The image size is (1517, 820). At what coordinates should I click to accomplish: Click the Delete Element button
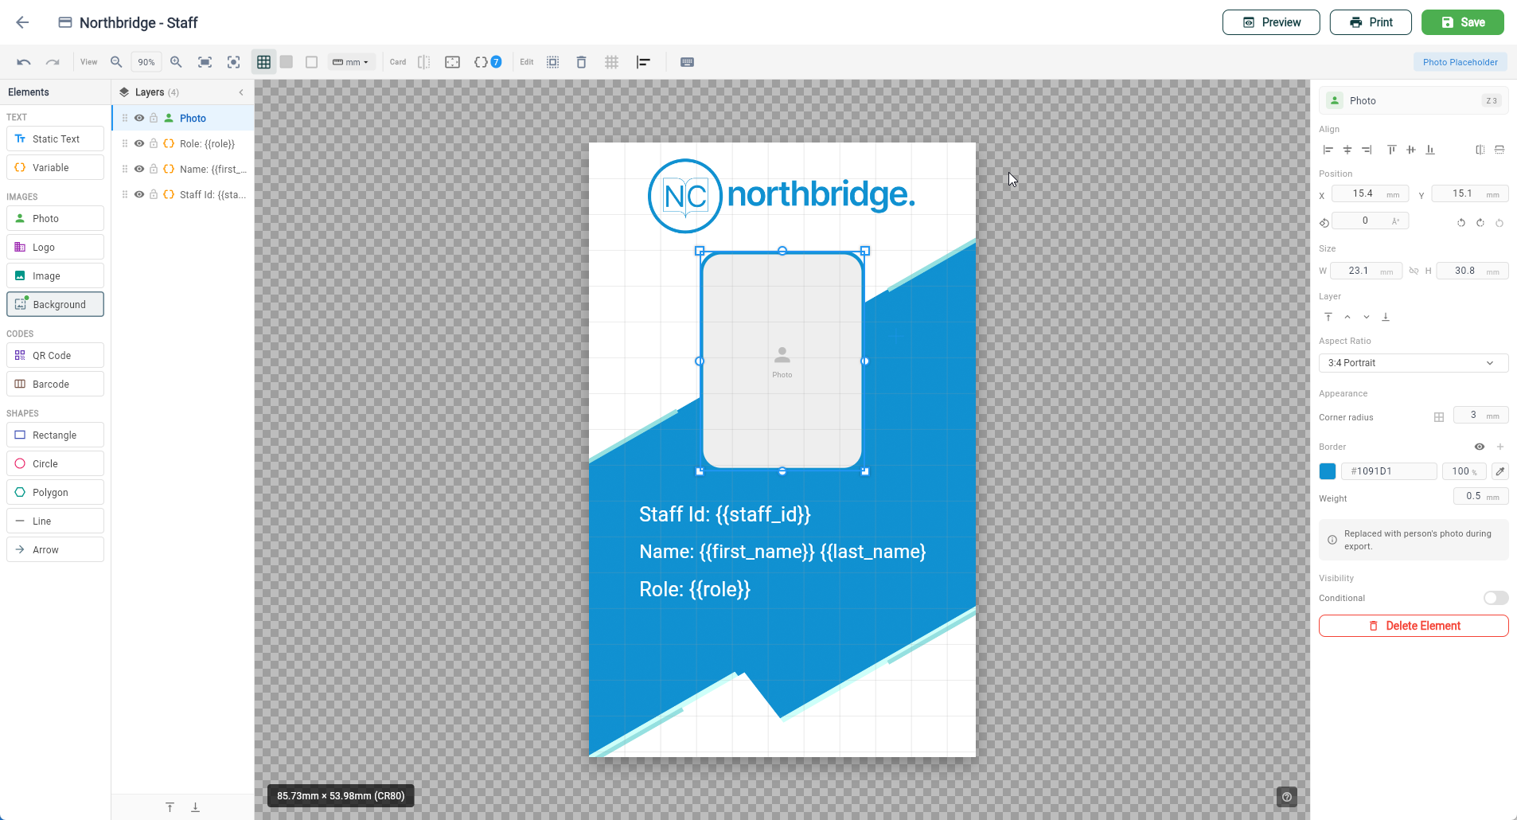click(x=1413, y=626)
